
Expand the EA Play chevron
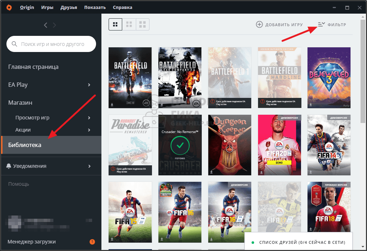(89, 85)
